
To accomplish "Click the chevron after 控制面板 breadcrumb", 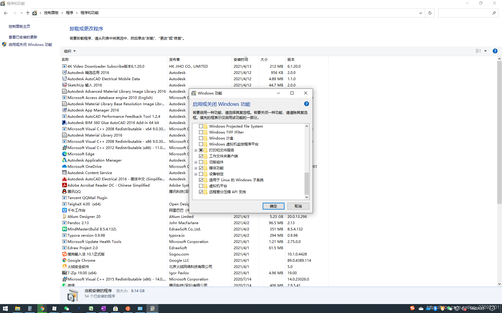I will coord(62,13).
